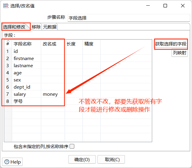The width and height of the screenshot is (192, 168).
Task: Click the 获取选择的字段 button
Action: [171, 44]
